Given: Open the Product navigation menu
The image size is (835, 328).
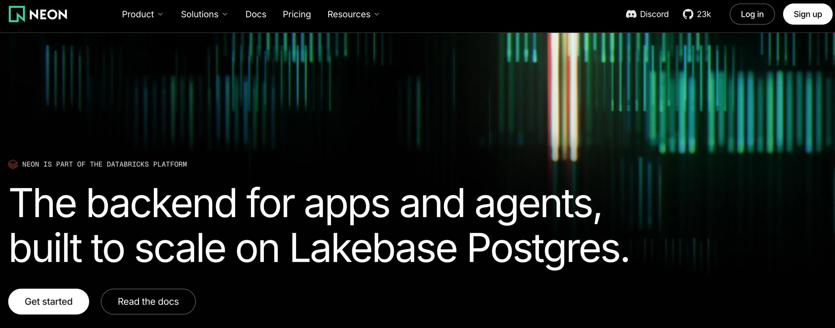Looking at the screenshot, I should pyautogui.click(x=143, y=14).
